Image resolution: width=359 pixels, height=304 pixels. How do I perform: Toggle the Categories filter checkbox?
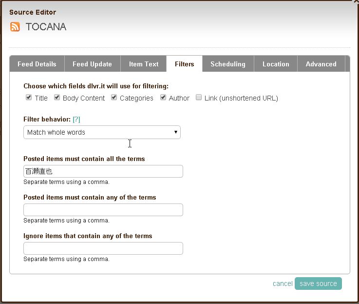[x=114, y=97]
